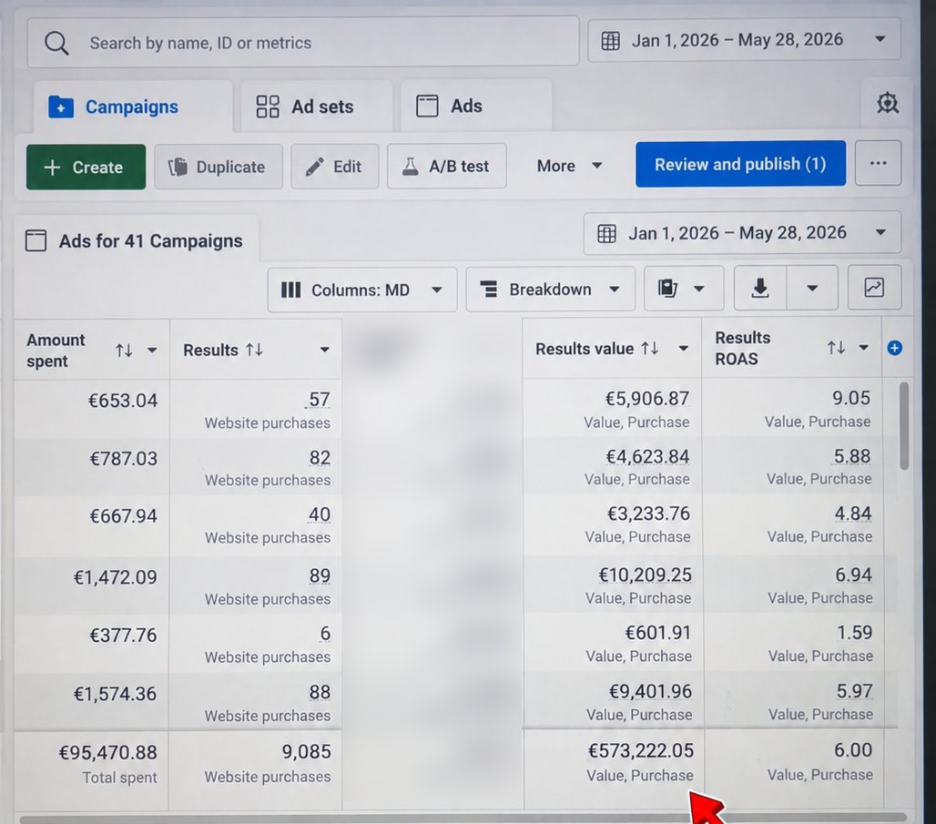
Task: Click the 1.59 ROAS value
Action: (x=854, y=632)
